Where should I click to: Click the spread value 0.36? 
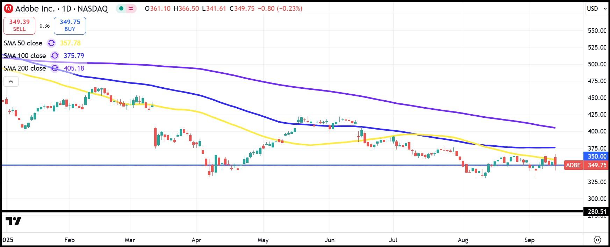(44, 26)
